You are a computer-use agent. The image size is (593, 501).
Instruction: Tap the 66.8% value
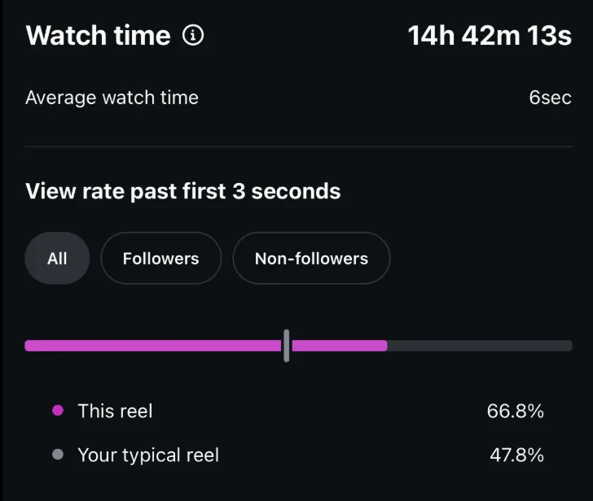point(515,411)
